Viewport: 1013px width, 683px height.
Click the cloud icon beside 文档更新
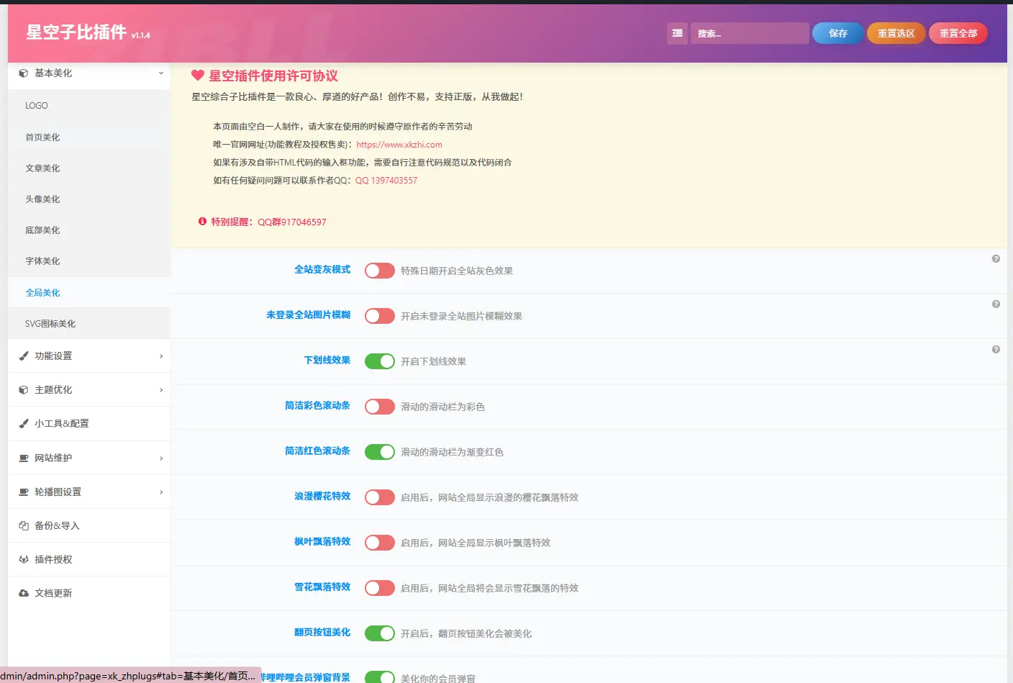23,592
